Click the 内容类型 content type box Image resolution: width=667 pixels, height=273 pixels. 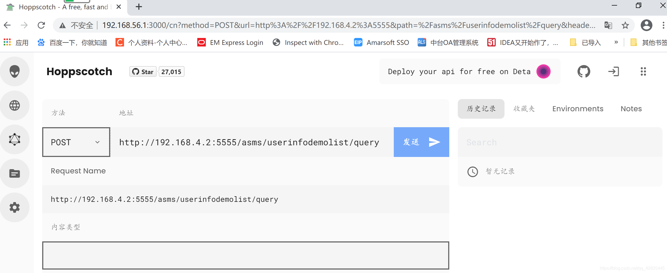pyautogui.click(x=246, y=255)
